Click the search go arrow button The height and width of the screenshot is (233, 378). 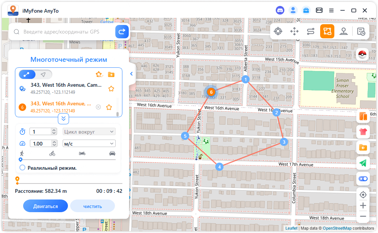(x=122, y=32)
